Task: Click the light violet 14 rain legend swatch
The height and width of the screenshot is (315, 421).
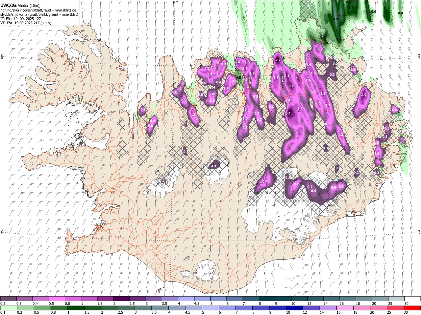Action: (328, 308)
